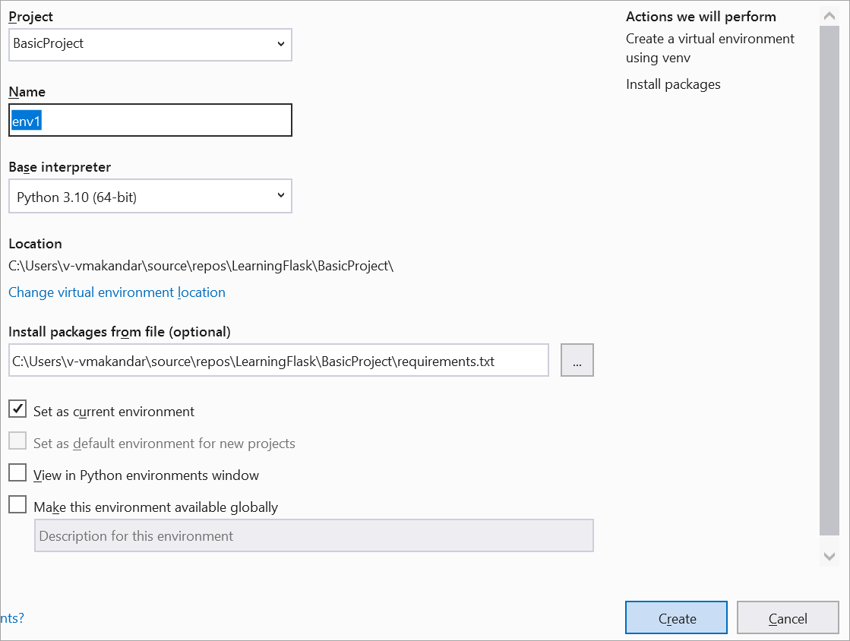Screen dimensions: 850x641
Task: Click the Python interpreter dropdown chevron
Action: 280,196
